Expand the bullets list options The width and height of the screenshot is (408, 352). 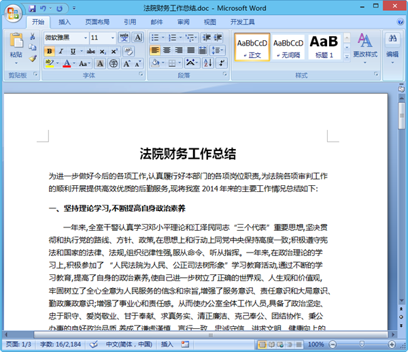coord(163,37)
